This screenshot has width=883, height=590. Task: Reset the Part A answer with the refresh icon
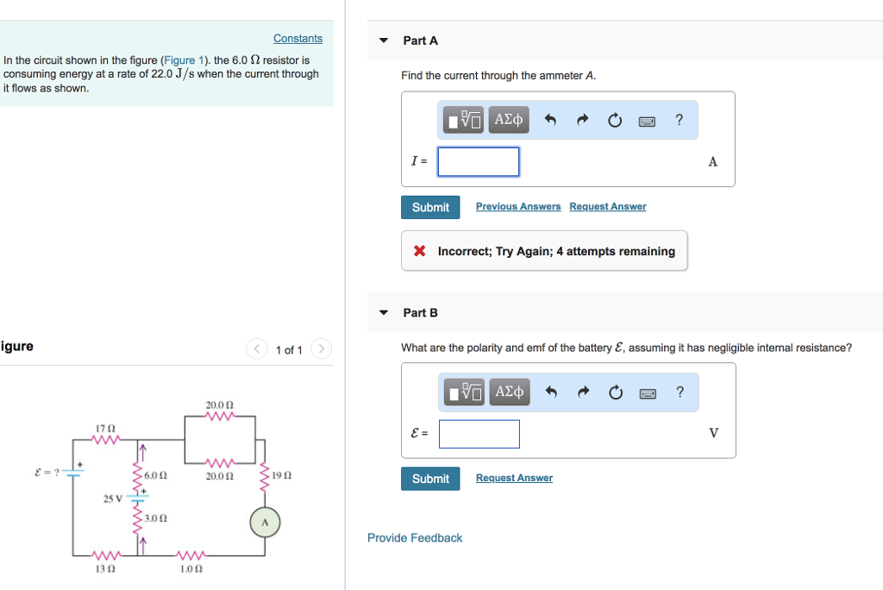[x=614, y=120]
